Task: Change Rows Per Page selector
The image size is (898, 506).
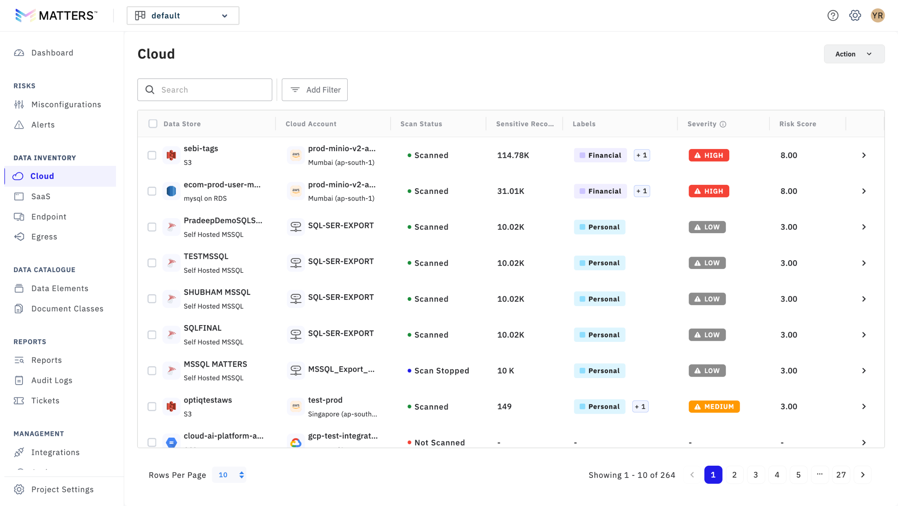Action: tap(229, 475)
